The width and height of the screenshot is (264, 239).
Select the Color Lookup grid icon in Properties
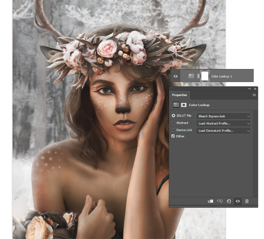(x=176, y=105)
